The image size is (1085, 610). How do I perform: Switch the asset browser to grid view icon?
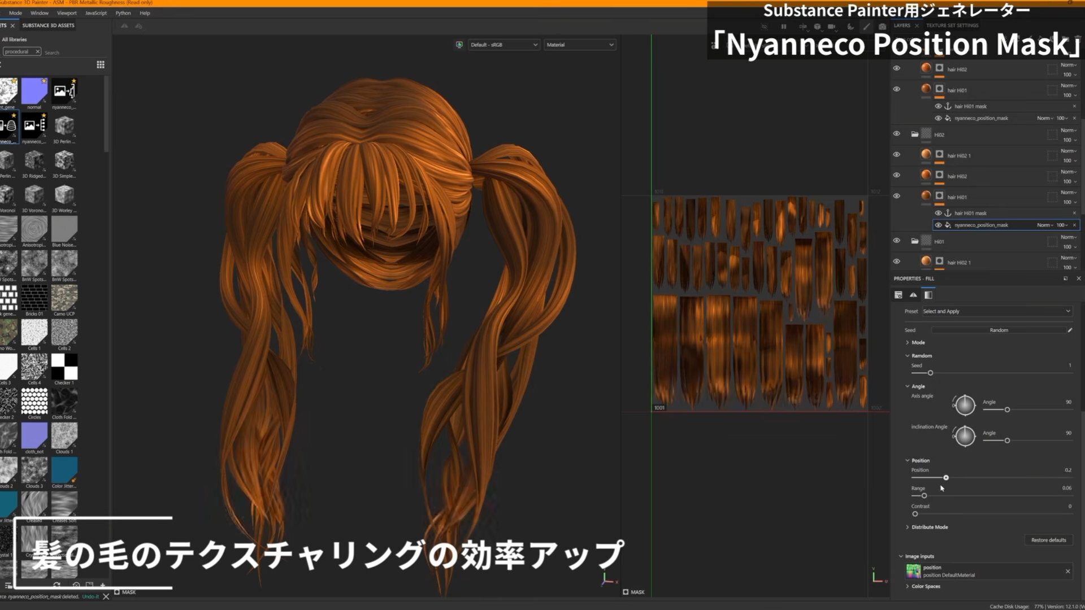click(101, 65)
